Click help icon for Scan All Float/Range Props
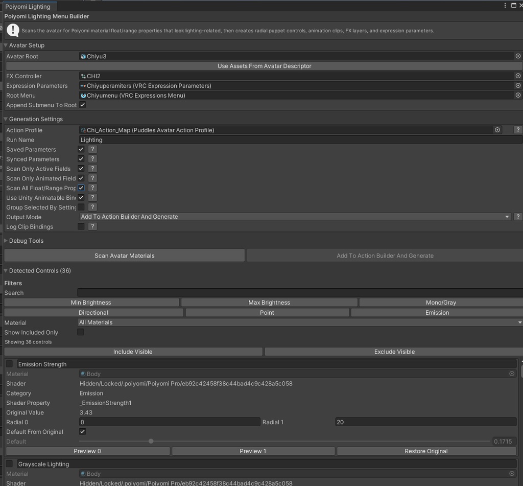The image size is (523, 486). click(x=92, y=188)
